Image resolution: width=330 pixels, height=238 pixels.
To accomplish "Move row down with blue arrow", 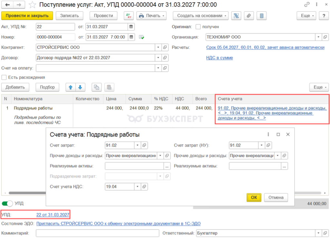I will click(x=80, y=87).
